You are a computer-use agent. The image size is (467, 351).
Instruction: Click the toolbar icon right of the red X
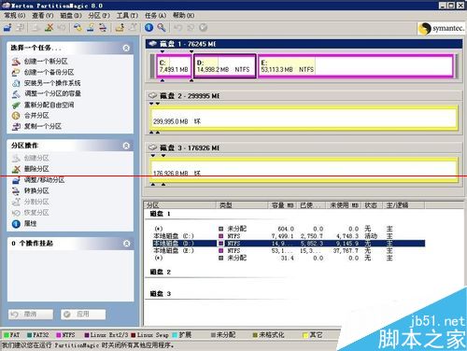point(62,28)
